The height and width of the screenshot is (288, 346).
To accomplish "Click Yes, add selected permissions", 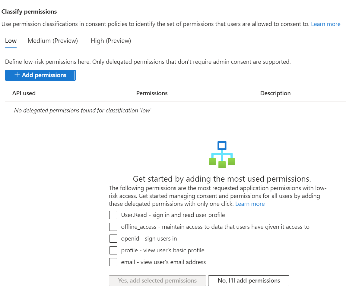I will click(x=157, y=280).
